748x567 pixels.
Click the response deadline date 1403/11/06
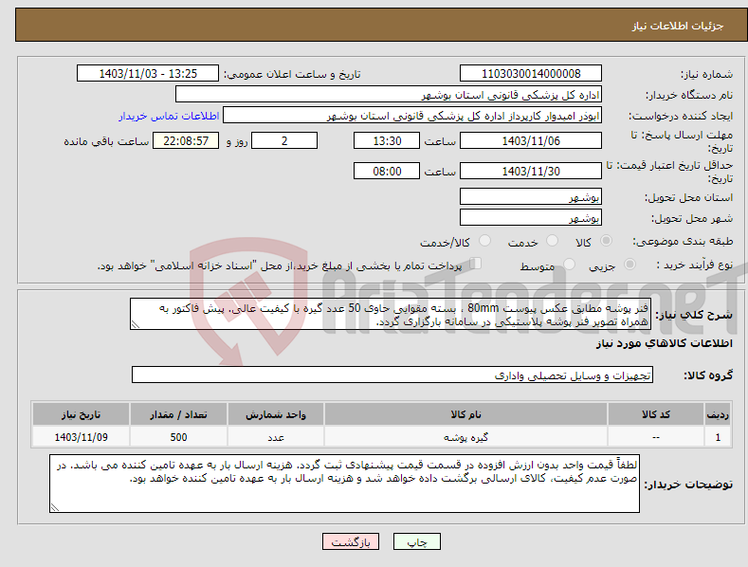531,140
